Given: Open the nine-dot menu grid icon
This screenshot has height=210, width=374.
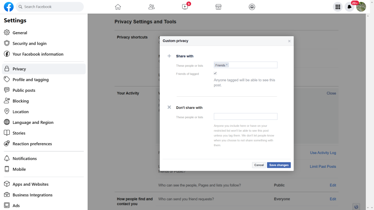Looking at the screenshot, I should [x=338, y=7].
